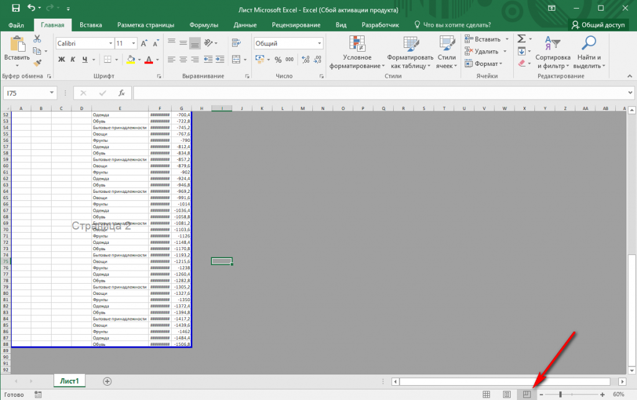The height and width of the screenshot is (400, 637).
Task: Click the Cut scissors icon
Action: [x=37, y=39]
